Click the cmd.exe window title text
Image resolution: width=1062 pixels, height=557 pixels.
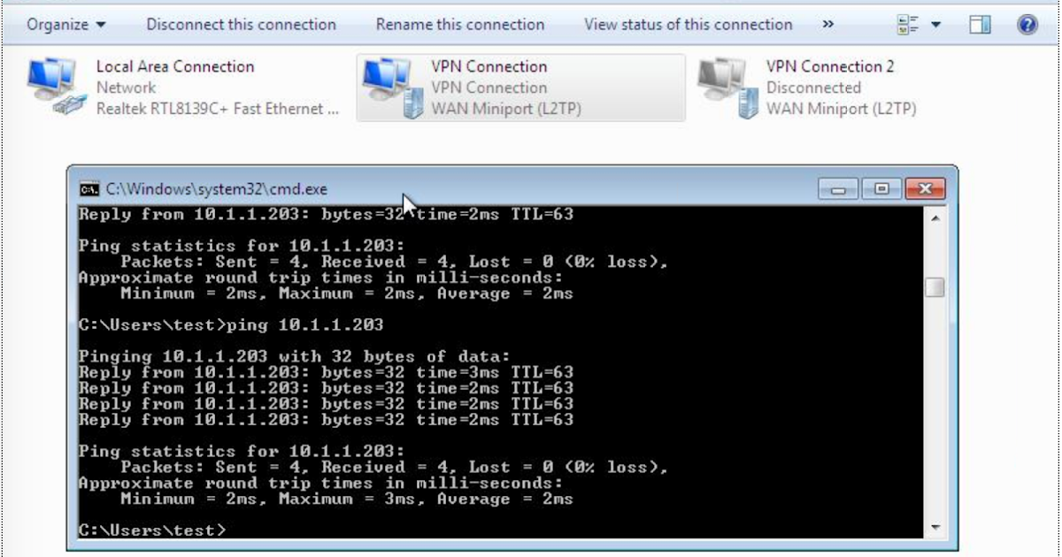[x=217, y=188]
